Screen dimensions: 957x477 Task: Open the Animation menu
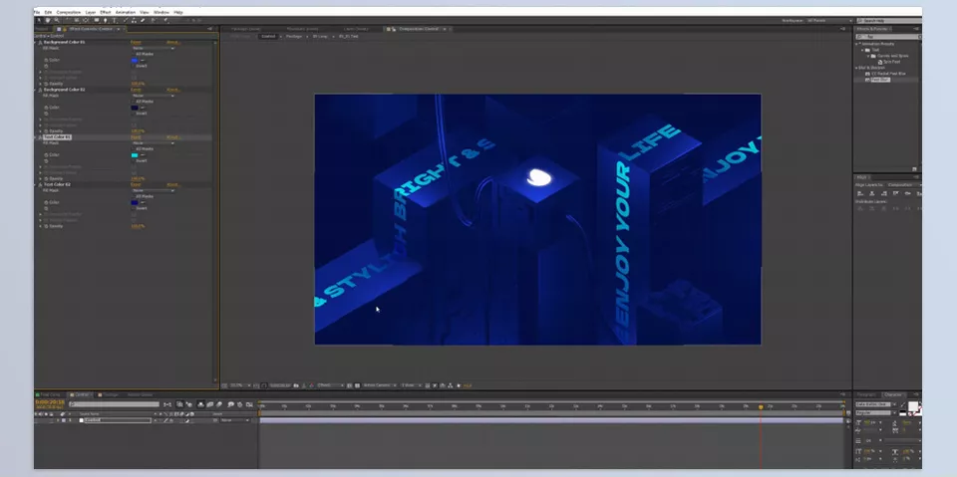point(126,12)
